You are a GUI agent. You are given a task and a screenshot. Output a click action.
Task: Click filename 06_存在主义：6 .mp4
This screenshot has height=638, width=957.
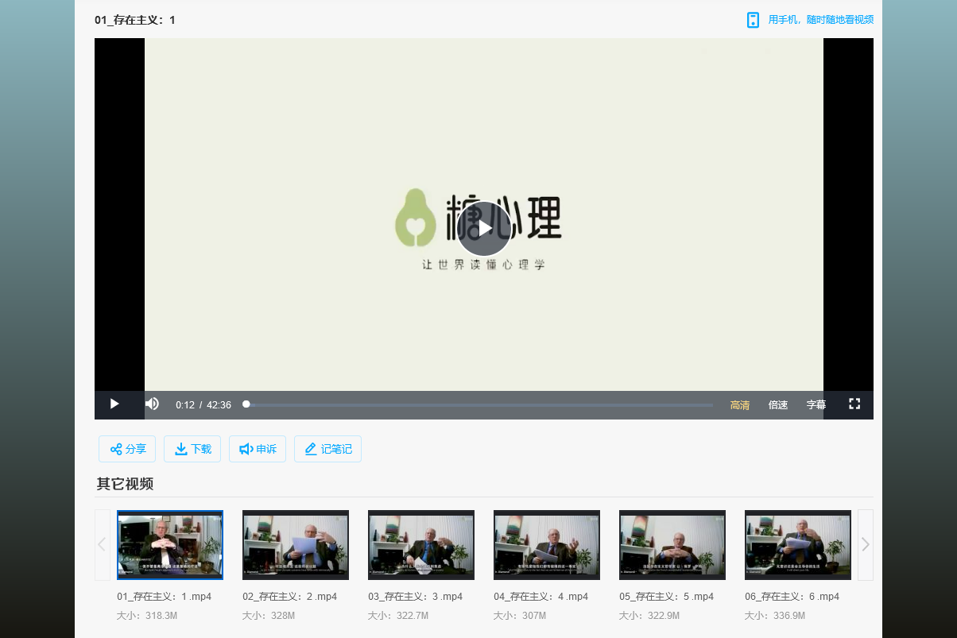792,597
